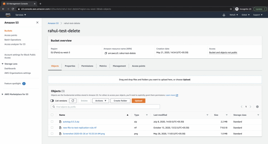Toggle the List versions switch
This screenshot has height=144, width=268.
tap(53, 101)
